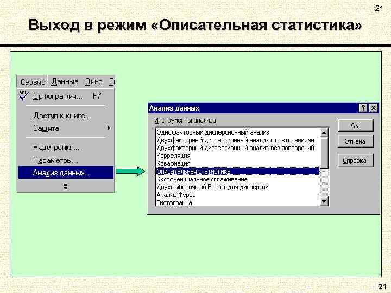Select Анализ Фурье item
The image size is (391, 293).
pos(237,195)
